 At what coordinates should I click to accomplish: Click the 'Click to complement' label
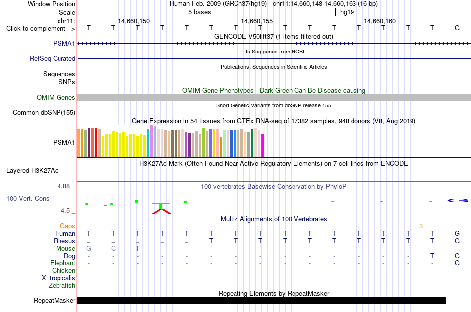[x=41, y=29]
